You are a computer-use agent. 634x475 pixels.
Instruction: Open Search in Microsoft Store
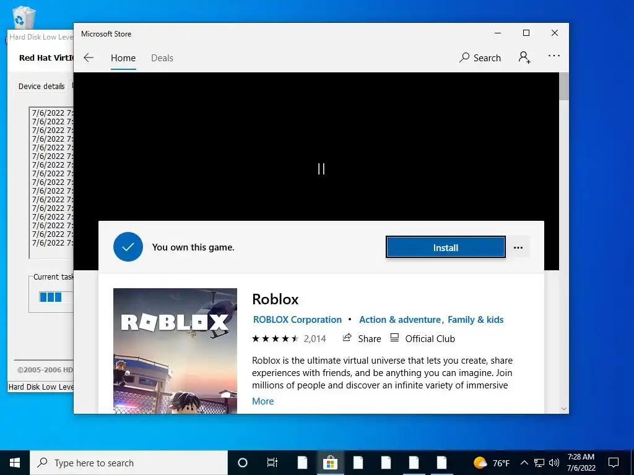pyautogui.click(x=480, y=58)
